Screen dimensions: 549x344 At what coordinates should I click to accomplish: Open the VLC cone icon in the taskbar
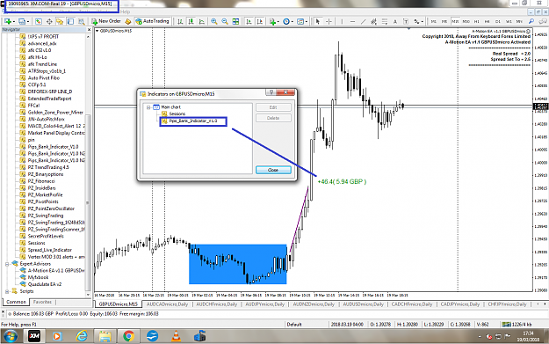pyautogui.click(x=176, y=337)
